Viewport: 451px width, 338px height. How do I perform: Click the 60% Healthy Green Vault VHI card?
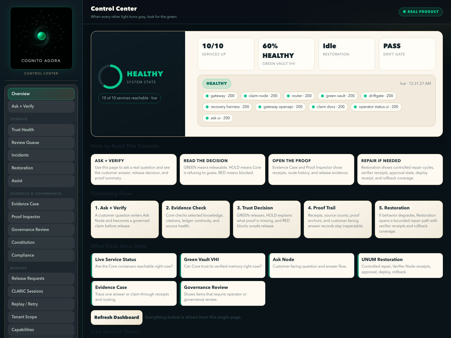pos(286,54)
